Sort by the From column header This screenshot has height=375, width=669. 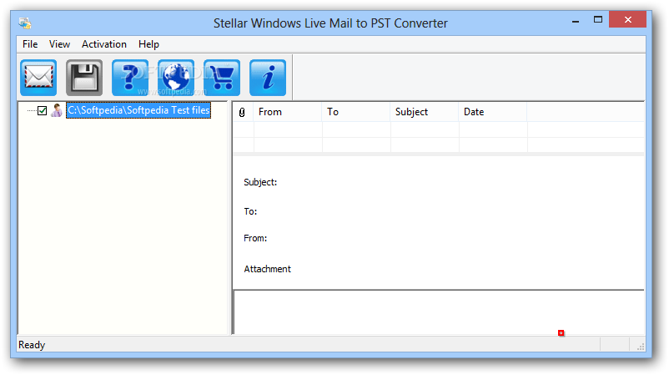click(x=288, y=112)
